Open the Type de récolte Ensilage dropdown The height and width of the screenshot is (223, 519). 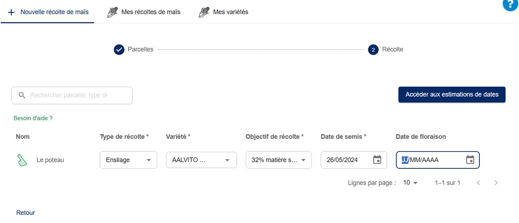[x=128, y=160]
